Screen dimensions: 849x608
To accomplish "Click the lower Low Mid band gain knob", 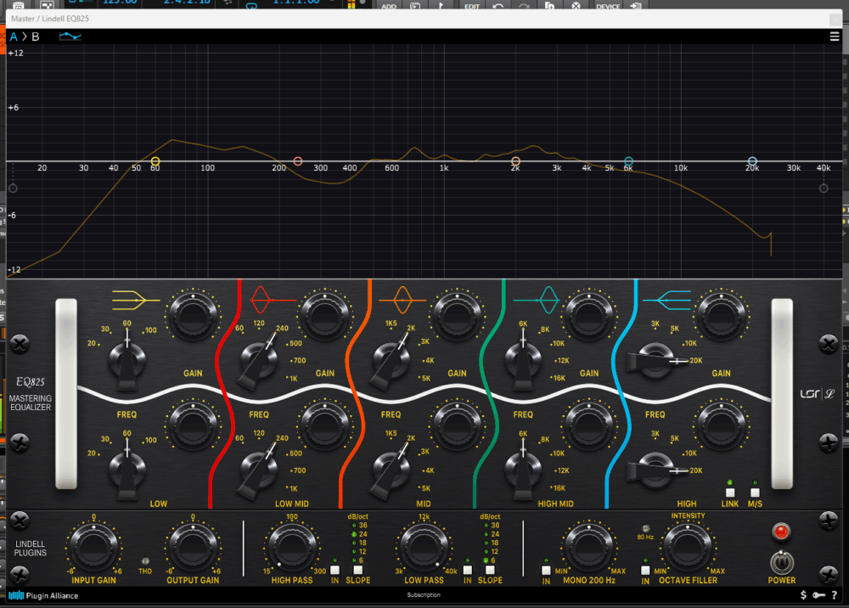I will click(x=325, y=426).
